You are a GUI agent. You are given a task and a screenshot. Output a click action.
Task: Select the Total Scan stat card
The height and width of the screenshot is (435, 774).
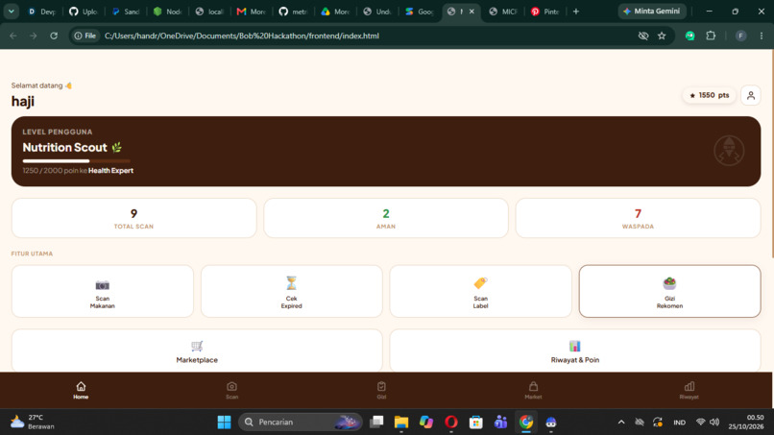(x=133, y=218)
